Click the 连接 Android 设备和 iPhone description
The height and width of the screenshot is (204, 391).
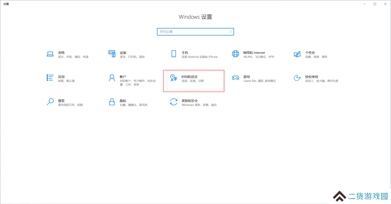[199, 57]
